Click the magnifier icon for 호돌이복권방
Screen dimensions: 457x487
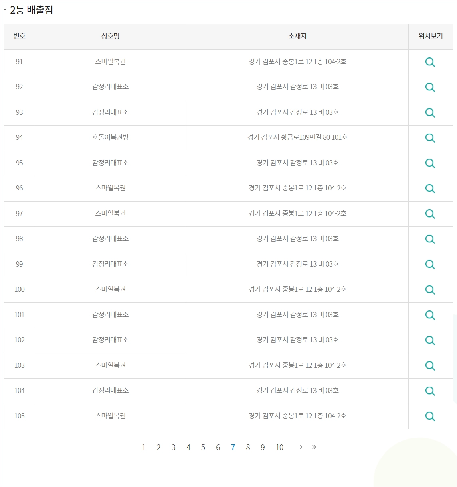coord(430,138)
